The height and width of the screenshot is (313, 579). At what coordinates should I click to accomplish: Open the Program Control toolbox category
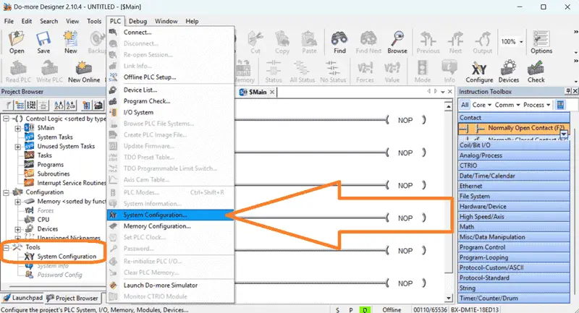pos(514,247)
